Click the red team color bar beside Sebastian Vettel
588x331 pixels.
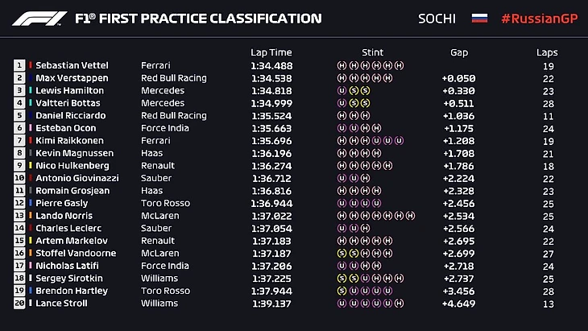coord(31,65)
